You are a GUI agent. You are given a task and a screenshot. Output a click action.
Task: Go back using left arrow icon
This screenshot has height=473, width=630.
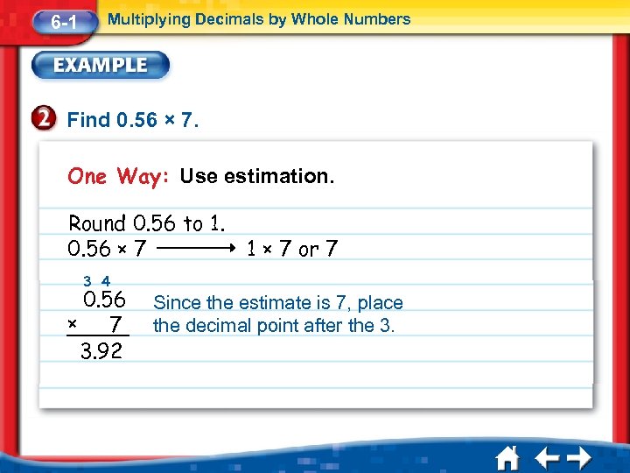(x=546, y=458)
